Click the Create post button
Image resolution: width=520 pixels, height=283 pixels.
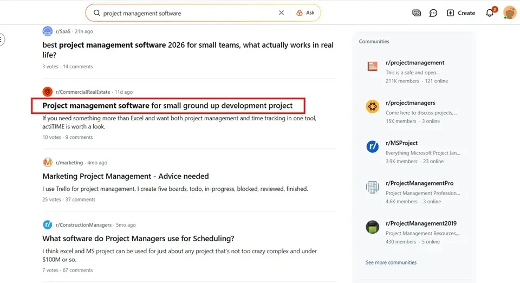click(461, 13)
